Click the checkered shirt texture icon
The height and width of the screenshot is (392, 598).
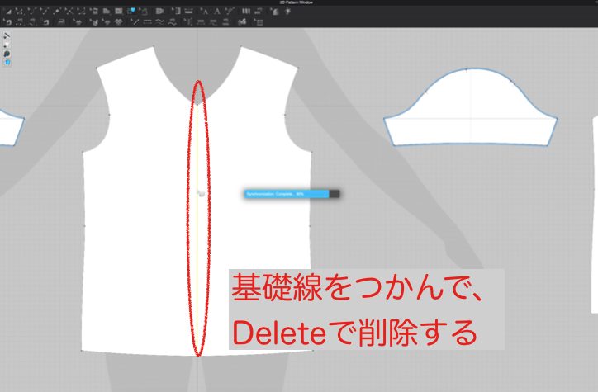coord(119,22)
